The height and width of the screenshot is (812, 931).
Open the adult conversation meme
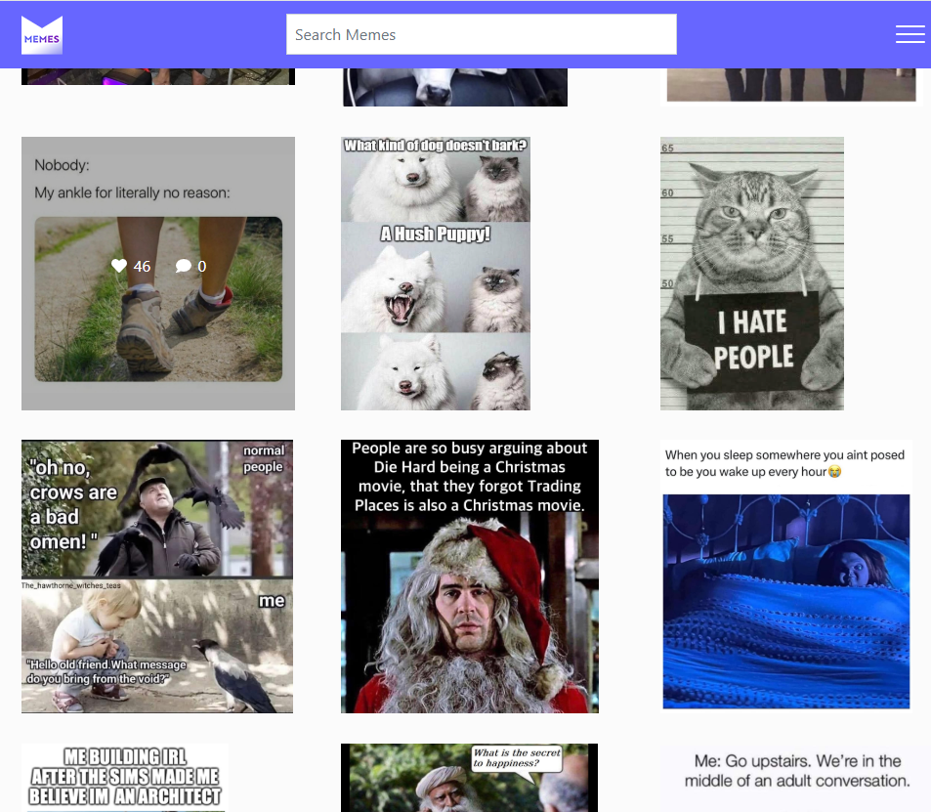pyautogui.click(x=795, y=778)
